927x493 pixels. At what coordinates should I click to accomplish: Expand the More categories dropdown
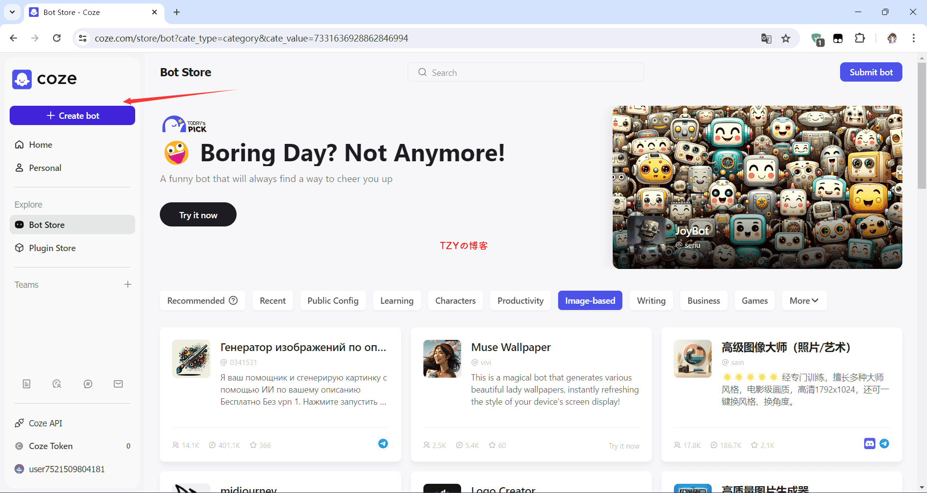click(804, 300)
